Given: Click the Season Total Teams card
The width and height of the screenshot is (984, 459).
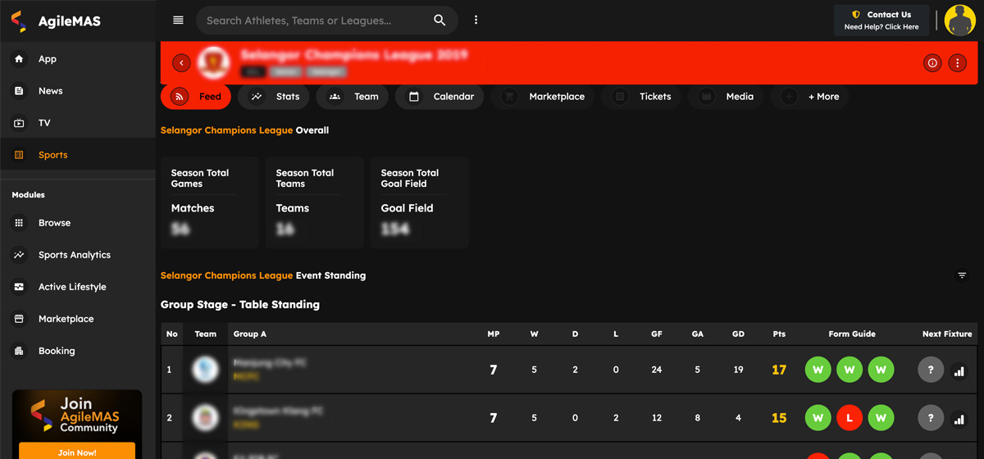Looking at the screenshot, I should click(x=315, y=202).
